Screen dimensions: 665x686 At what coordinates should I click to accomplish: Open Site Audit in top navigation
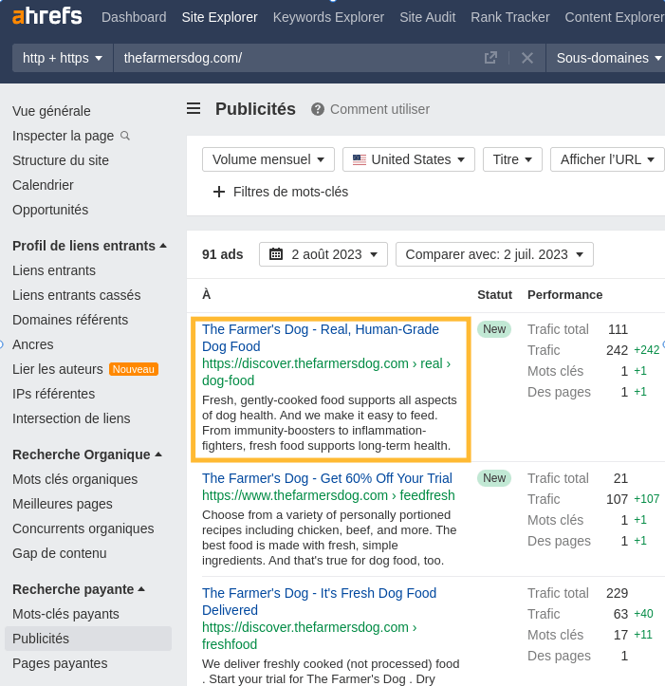point(428,17)
